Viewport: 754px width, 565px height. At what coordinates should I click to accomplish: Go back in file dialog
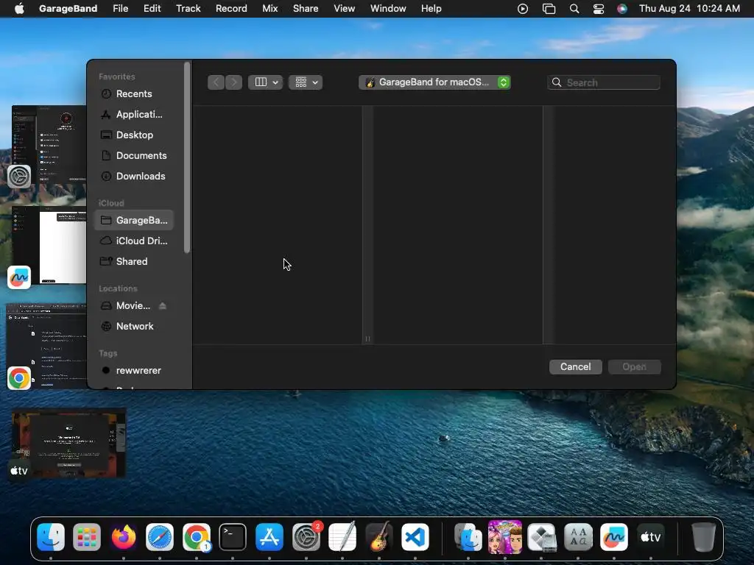tap(216, 82)
